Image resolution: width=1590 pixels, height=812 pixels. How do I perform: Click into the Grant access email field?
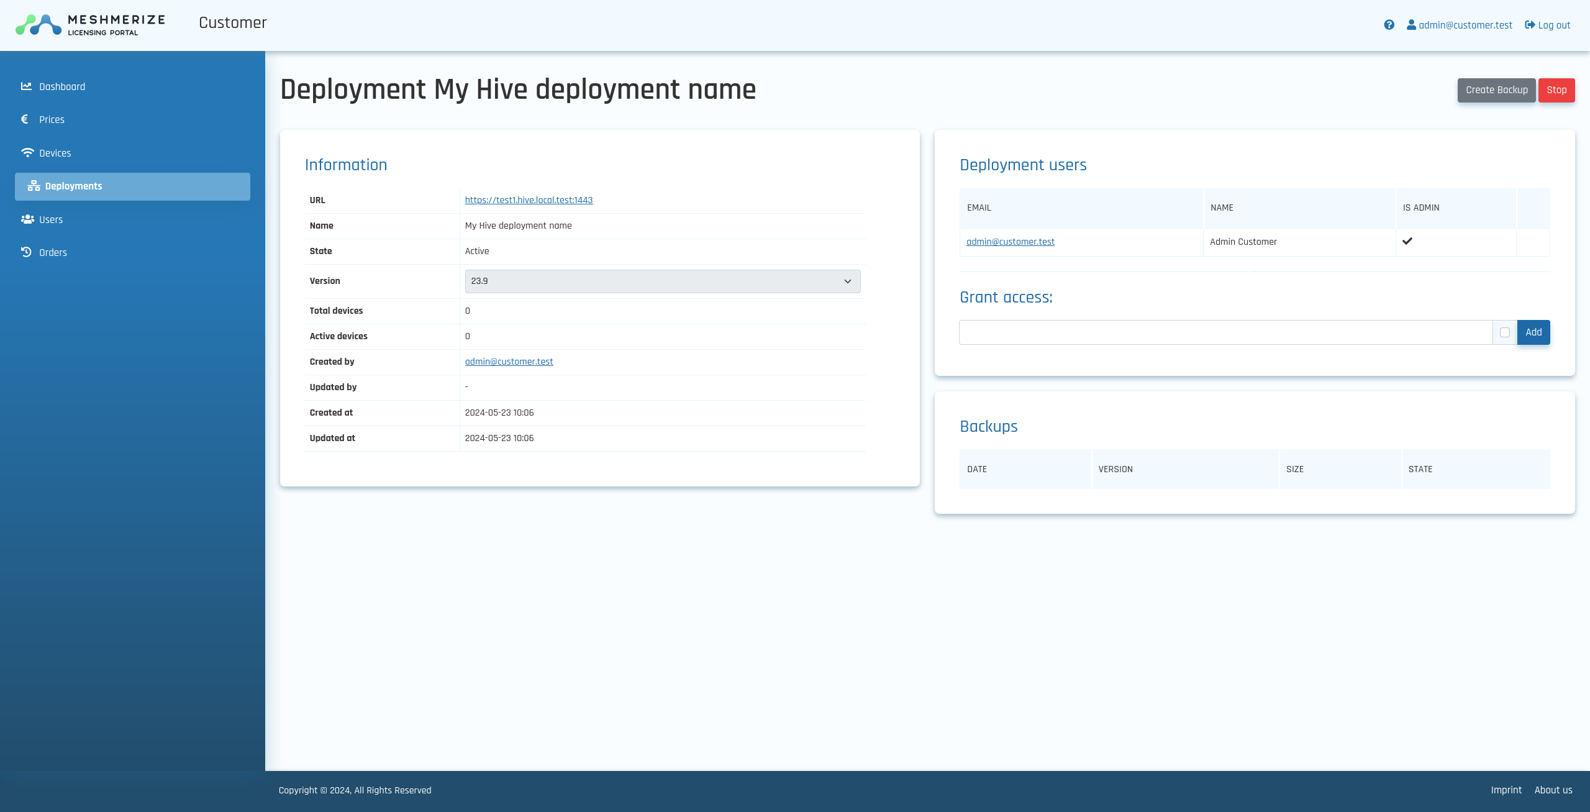pos(1225,332)
